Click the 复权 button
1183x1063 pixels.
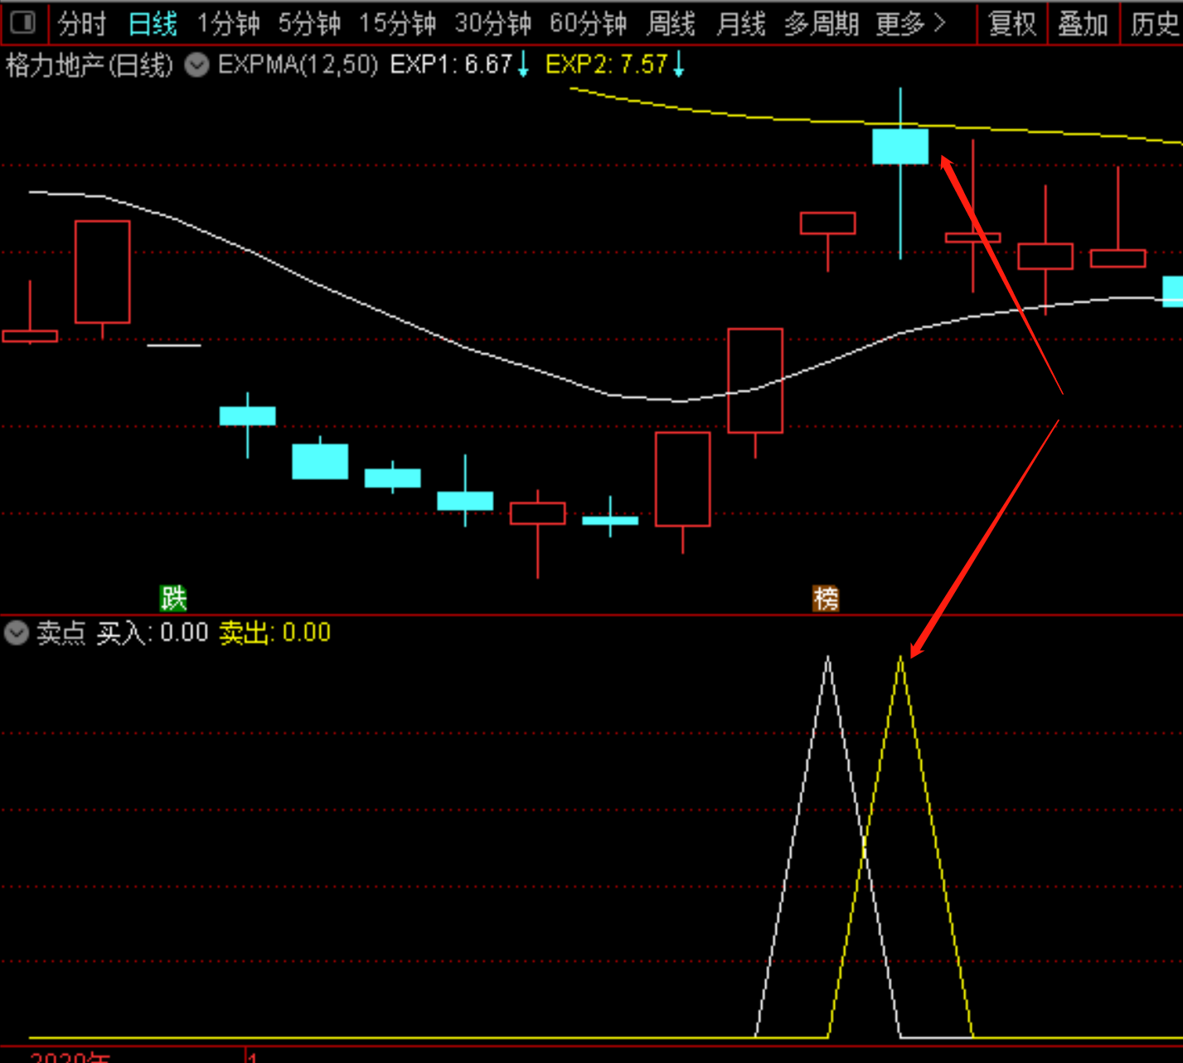(1012, 23)
